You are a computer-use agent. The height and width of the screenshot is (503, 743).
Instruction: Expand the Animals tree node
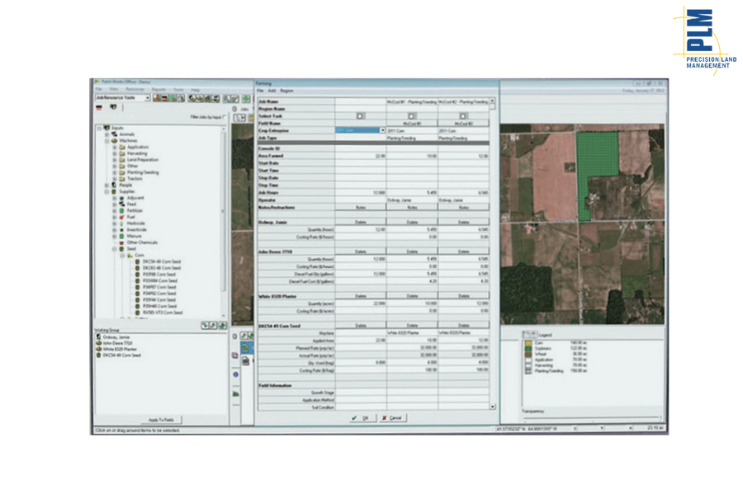point(106,134)
